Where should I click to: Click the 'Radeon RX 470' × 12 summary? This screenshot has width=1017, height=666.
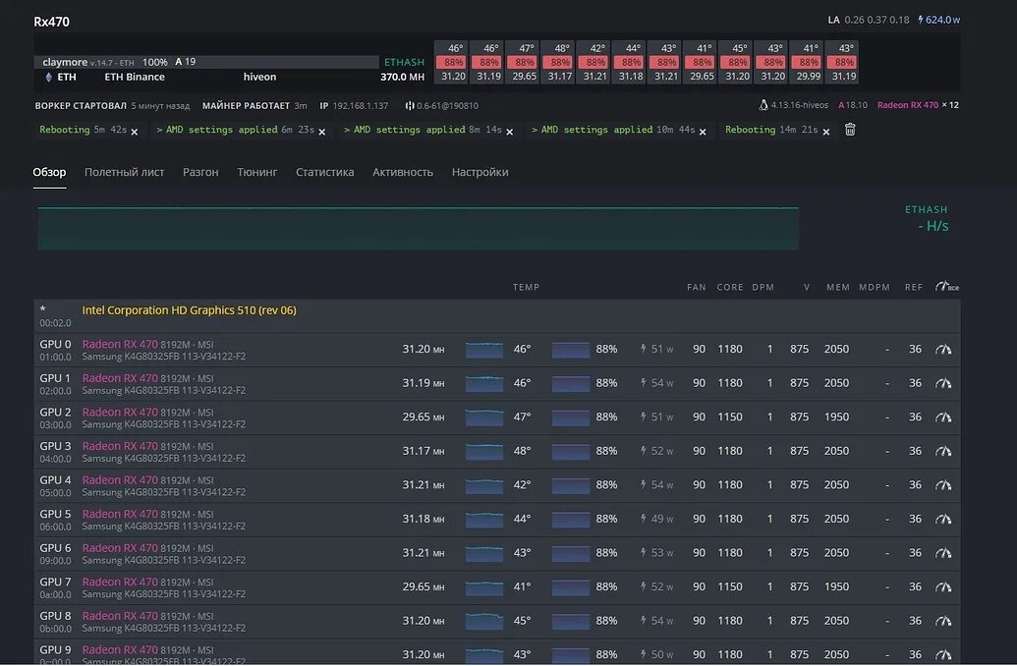(918, 105)
